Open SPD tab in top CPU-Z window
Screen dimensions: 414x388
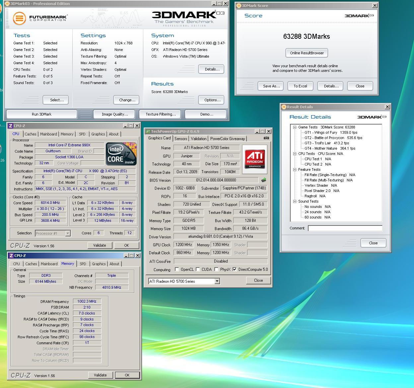(x=82, y=134)
